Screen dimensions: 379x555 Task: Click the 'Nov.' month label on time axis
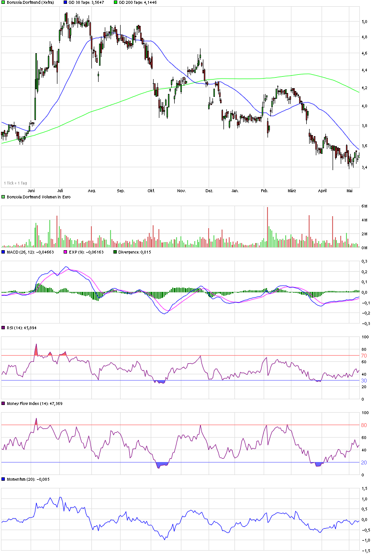click(181, 191)
